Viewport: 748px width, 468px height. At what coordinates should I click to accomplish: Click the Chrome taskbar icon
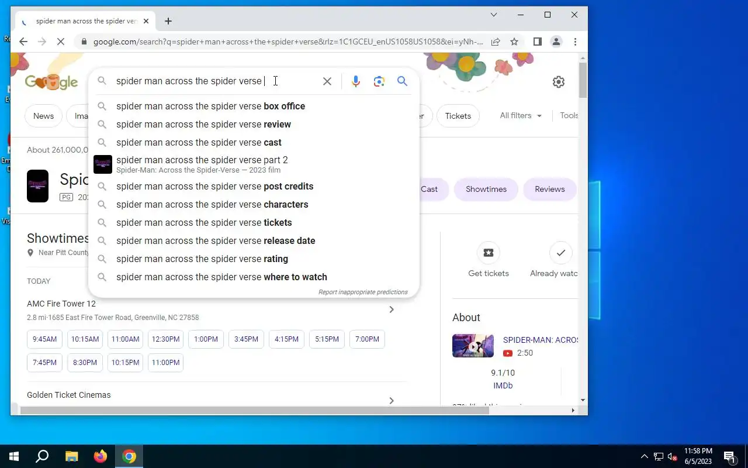coord(129,456)
